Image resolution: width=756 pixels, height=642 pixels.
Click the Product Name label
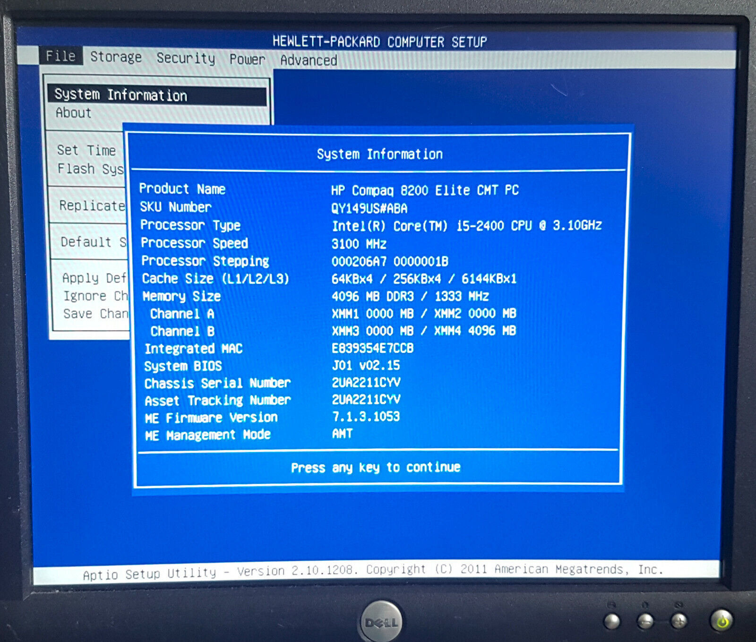182,189
